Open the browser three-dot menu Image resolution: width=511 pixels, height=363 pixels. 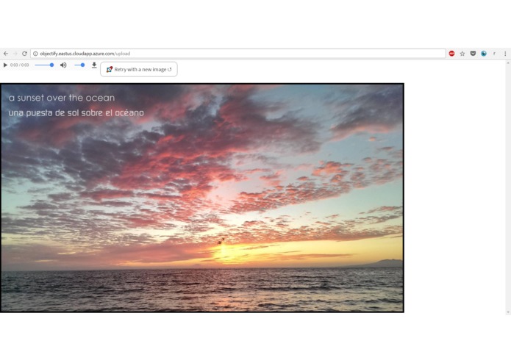click(x=505, y=54)
